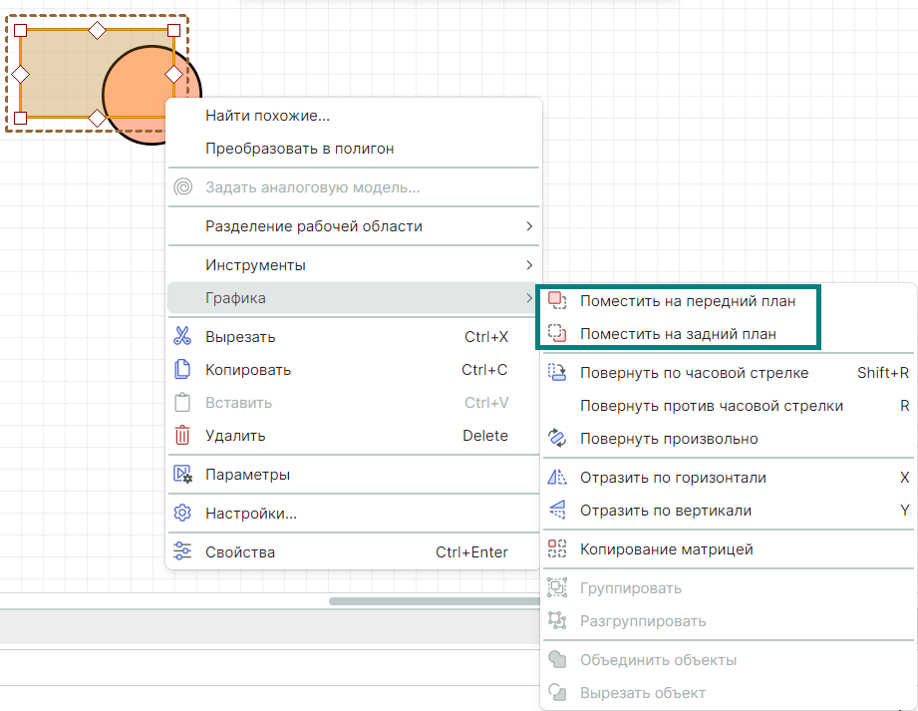
Task: Click the Matrix Copy grid icon
Action: pos(557,549)
